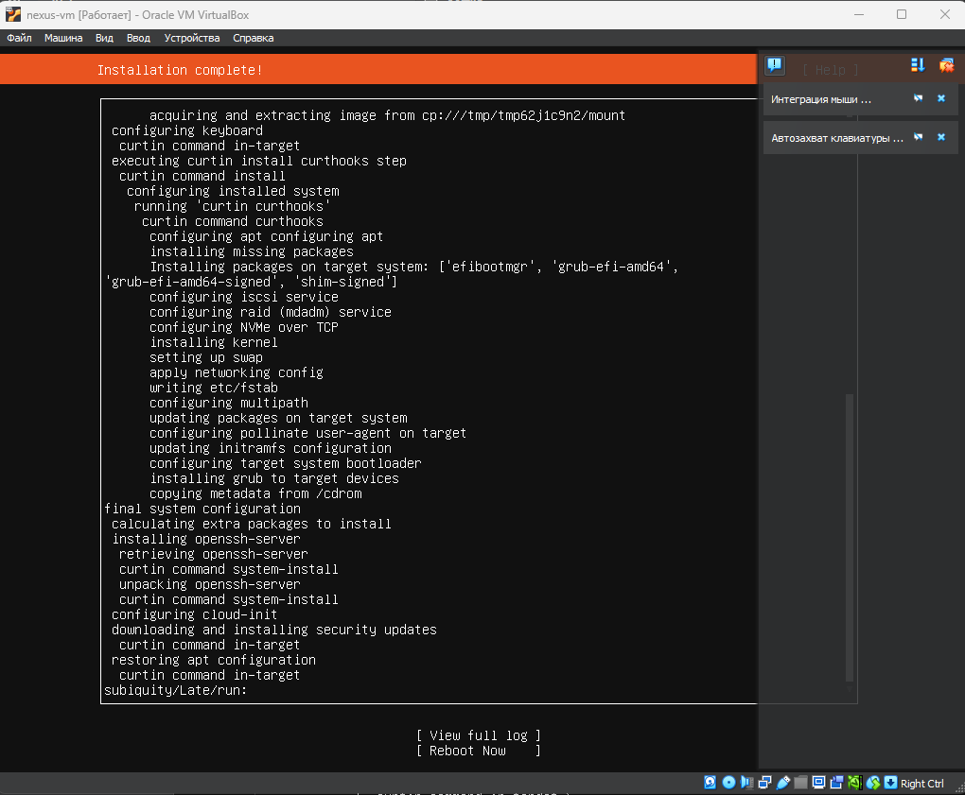
Task: Click the display status icon
Action: [x=818, y=782]
